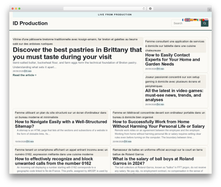This screenshot has width=221, height=187.
Task: Click the 'An incoming call displaying' excerpt
Action: (62, 169)
